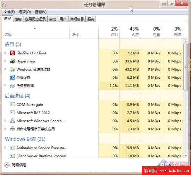This screenshot has height=175, width=191.
Task: Select the Windows 进程 (21) group heading
Action: click(25, 139)
